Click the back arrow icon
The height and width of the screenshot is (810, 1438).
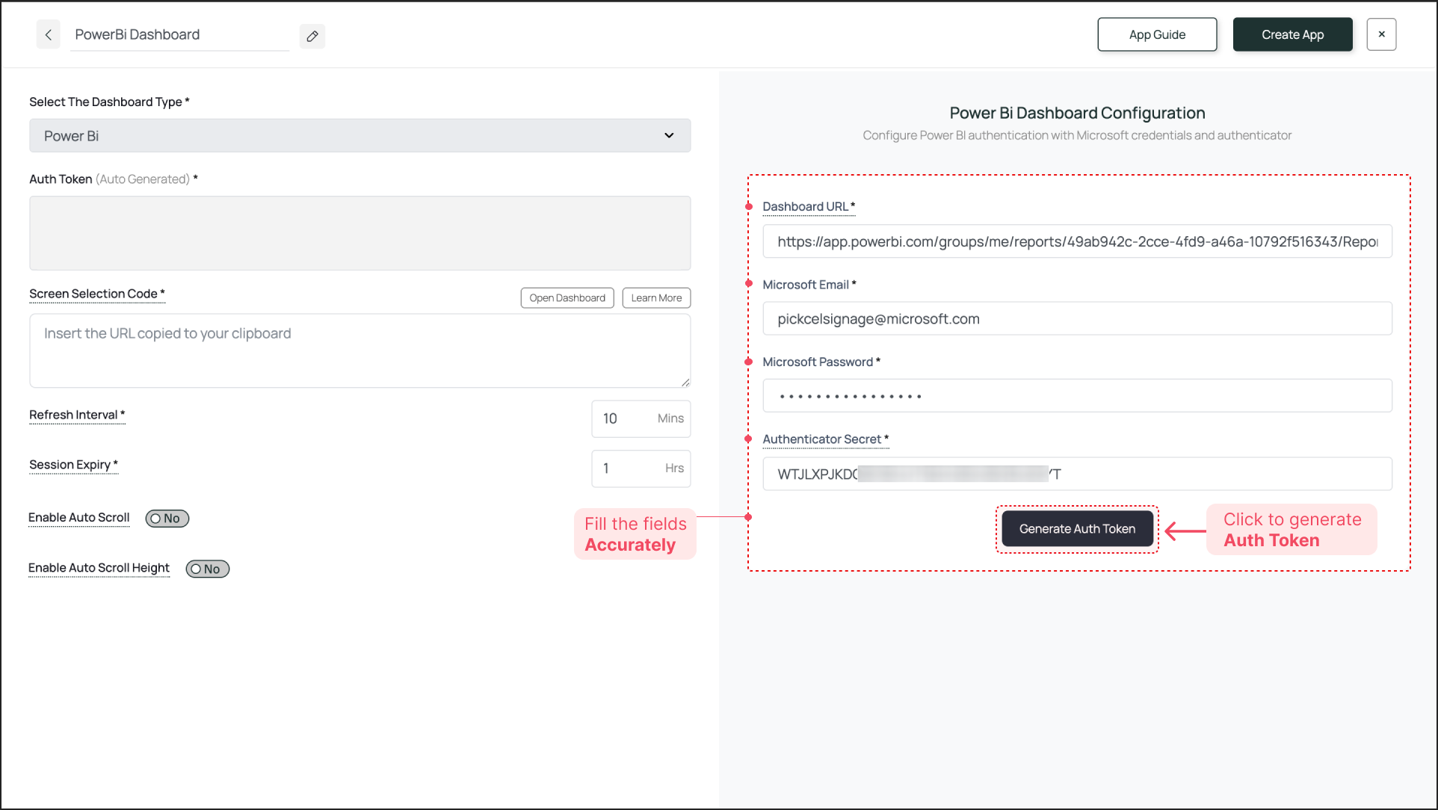tap(48, 35)
